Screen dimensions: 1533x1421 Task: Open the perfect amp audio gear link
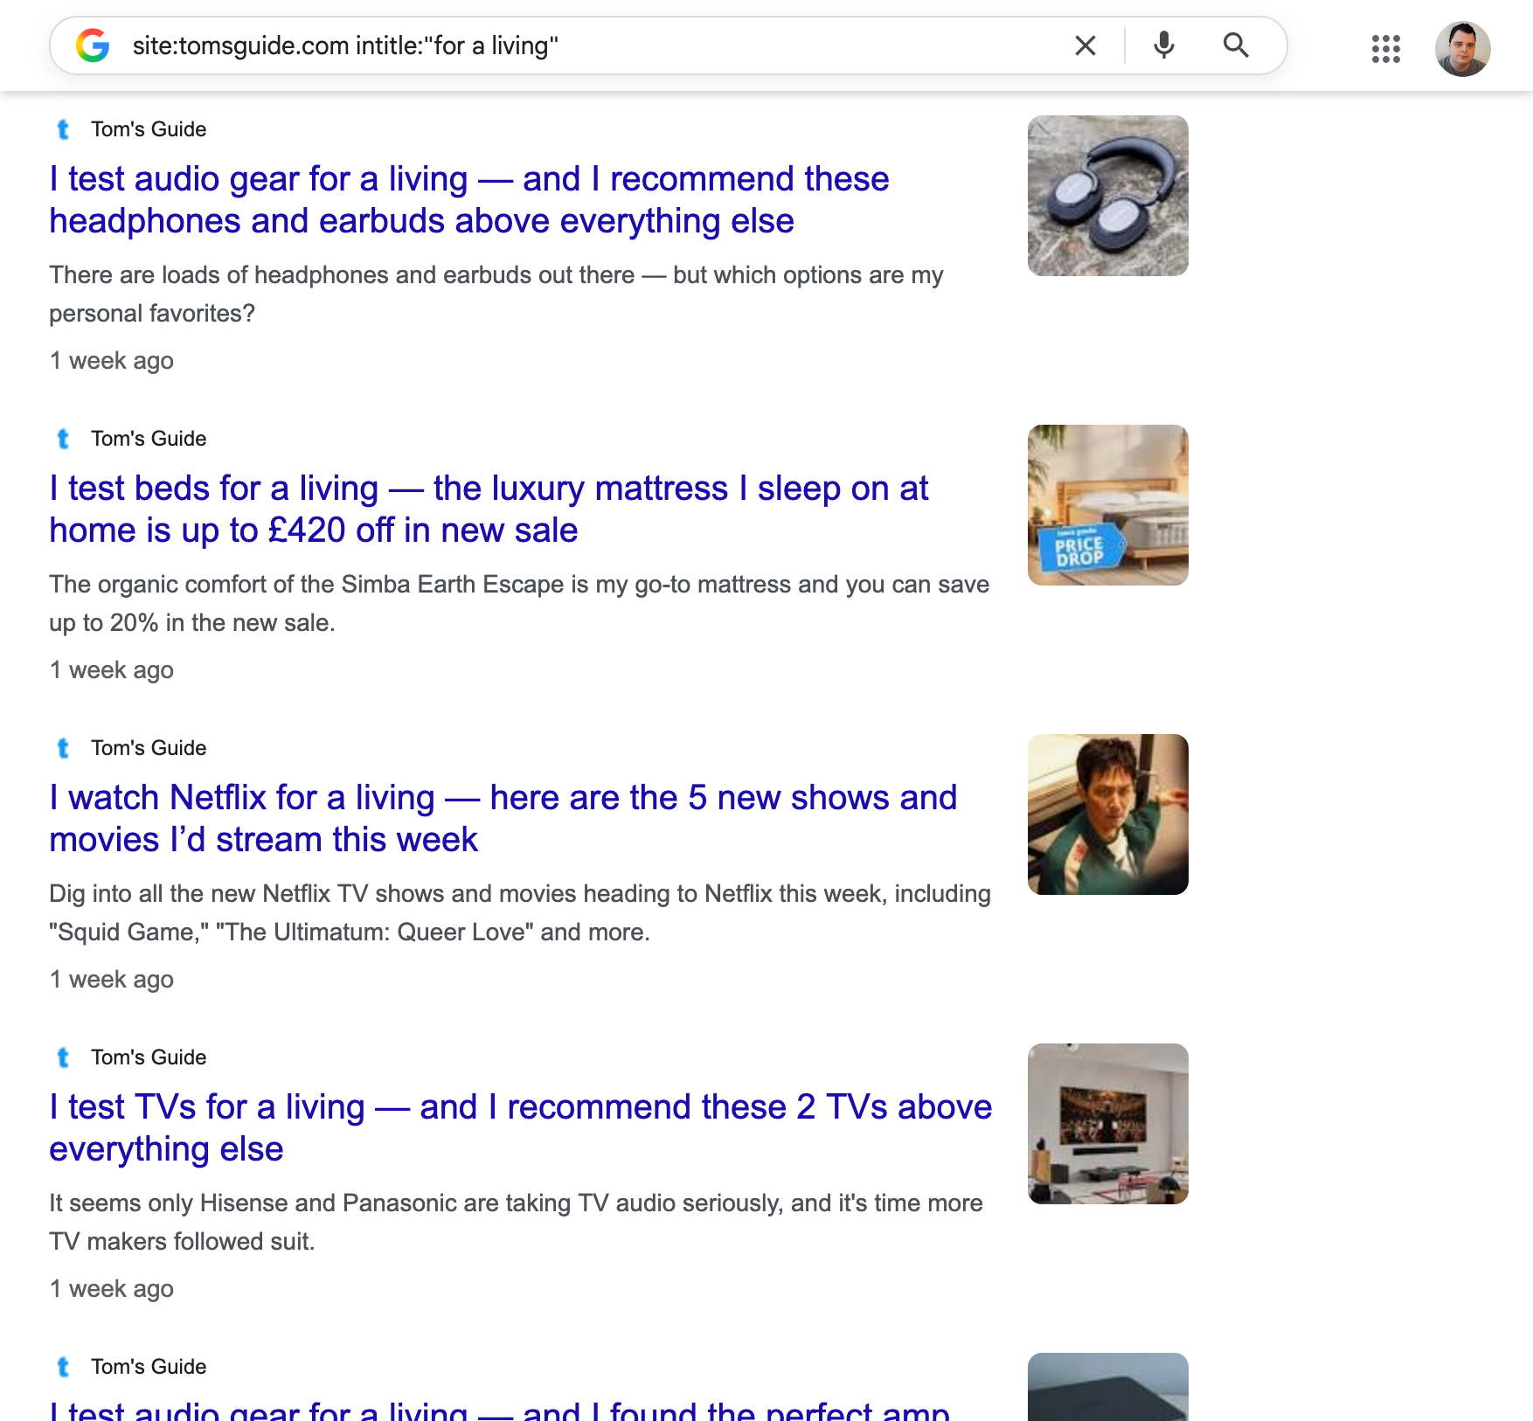tap(500, 1410)
